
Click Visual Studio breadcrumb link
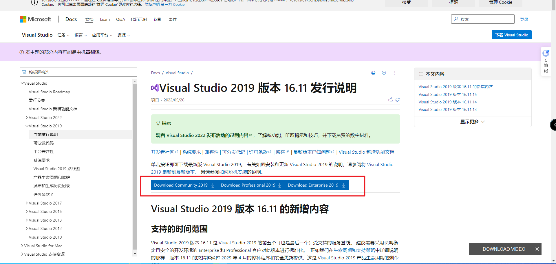tap(177, 73)
